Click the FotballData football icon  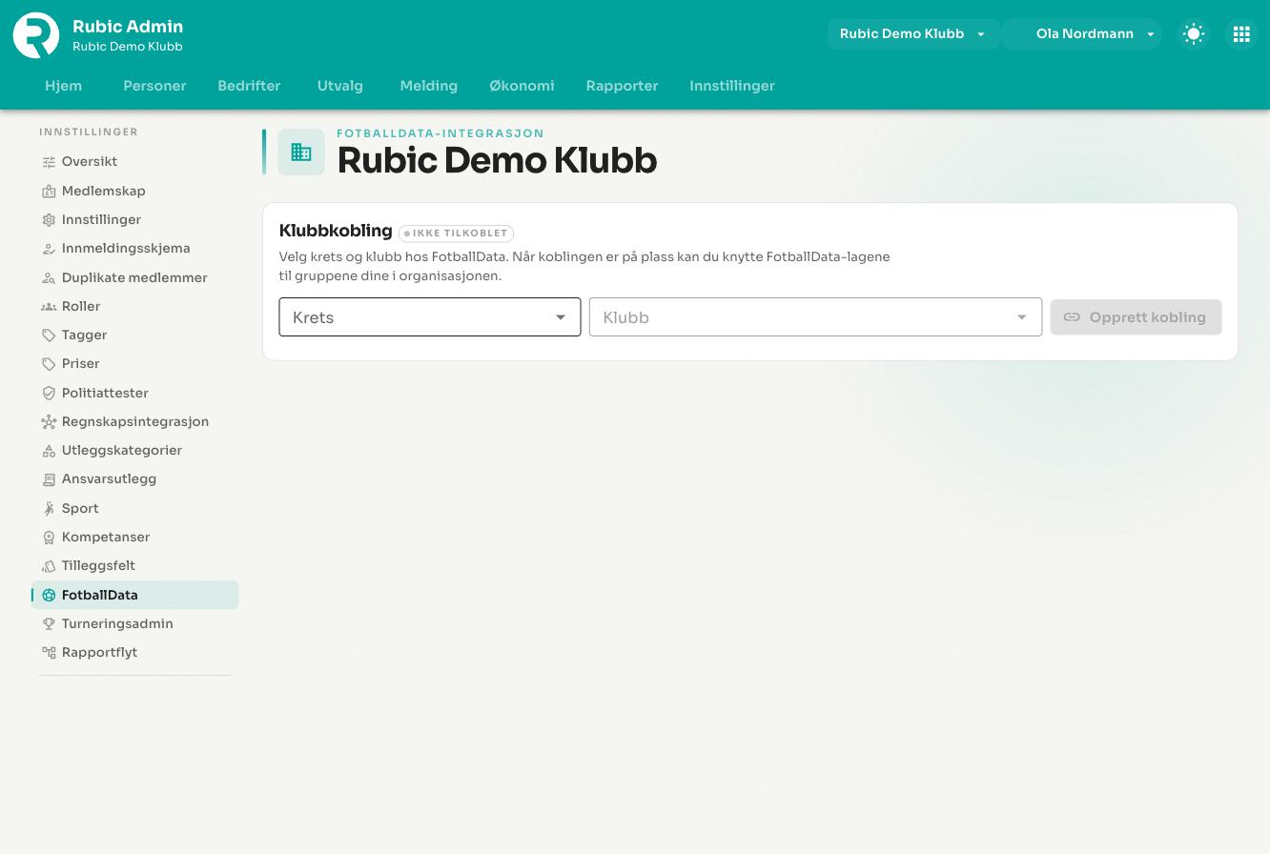click(49, 595)
